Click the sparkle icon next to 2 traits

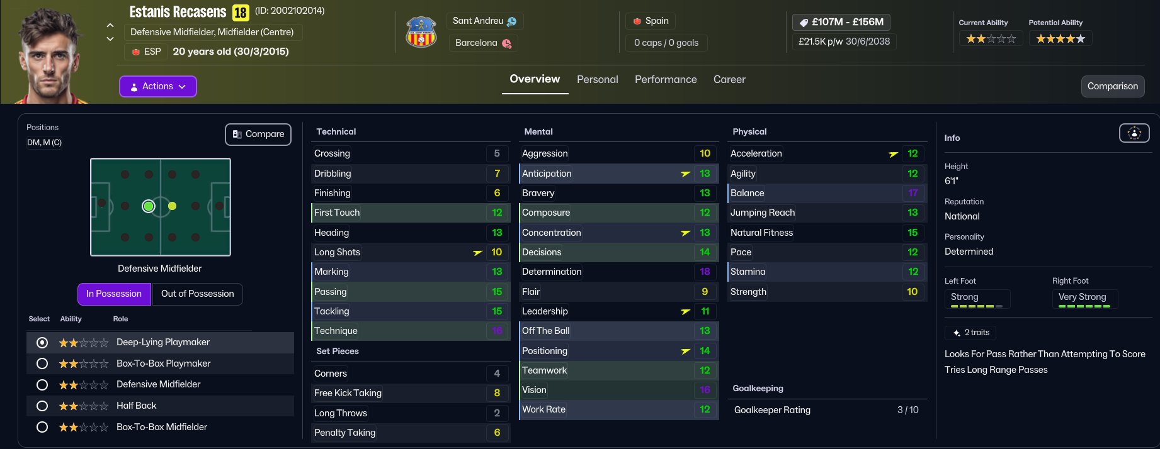[x=957, y=333]
